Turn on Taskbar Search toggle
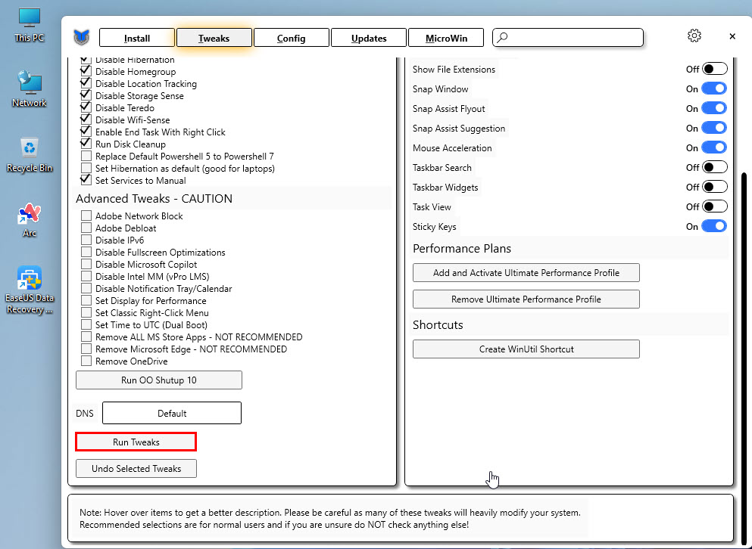 point(715,167)
